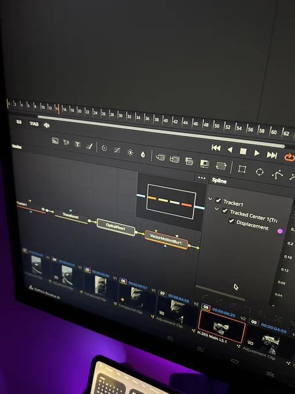
Task: Add a Polygon mask tool
Action: click(x=278, y=174)
